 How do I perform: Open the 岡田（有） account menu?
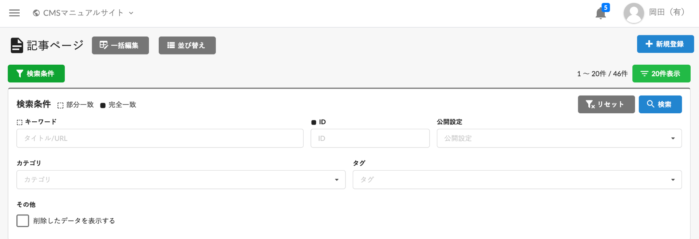click(667, 12)
